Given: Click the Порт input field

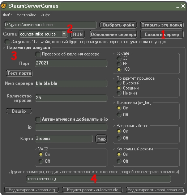Looking at the screenshot, I should tap(71, 63).
